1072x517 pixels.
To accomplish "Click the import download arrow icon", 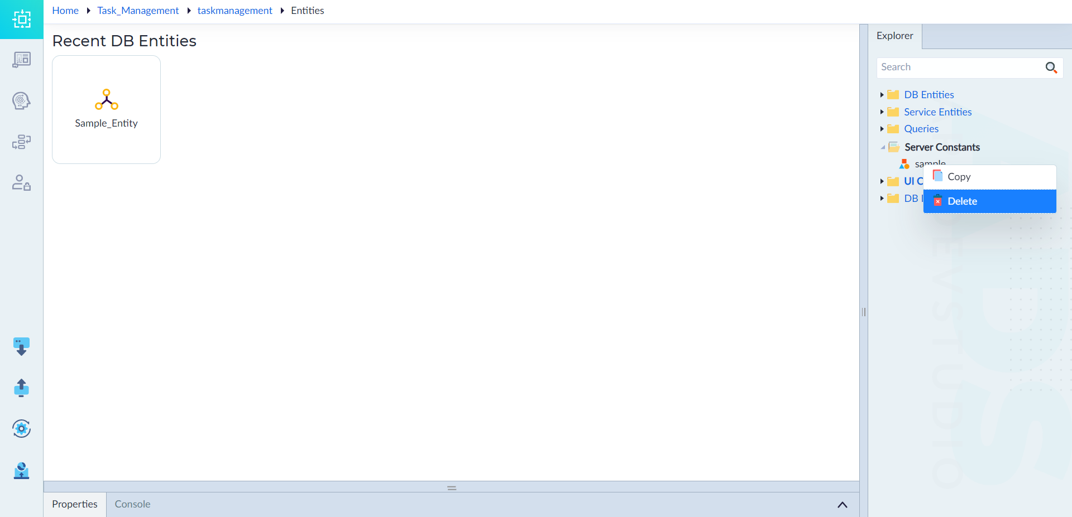I will pos(21,346).
